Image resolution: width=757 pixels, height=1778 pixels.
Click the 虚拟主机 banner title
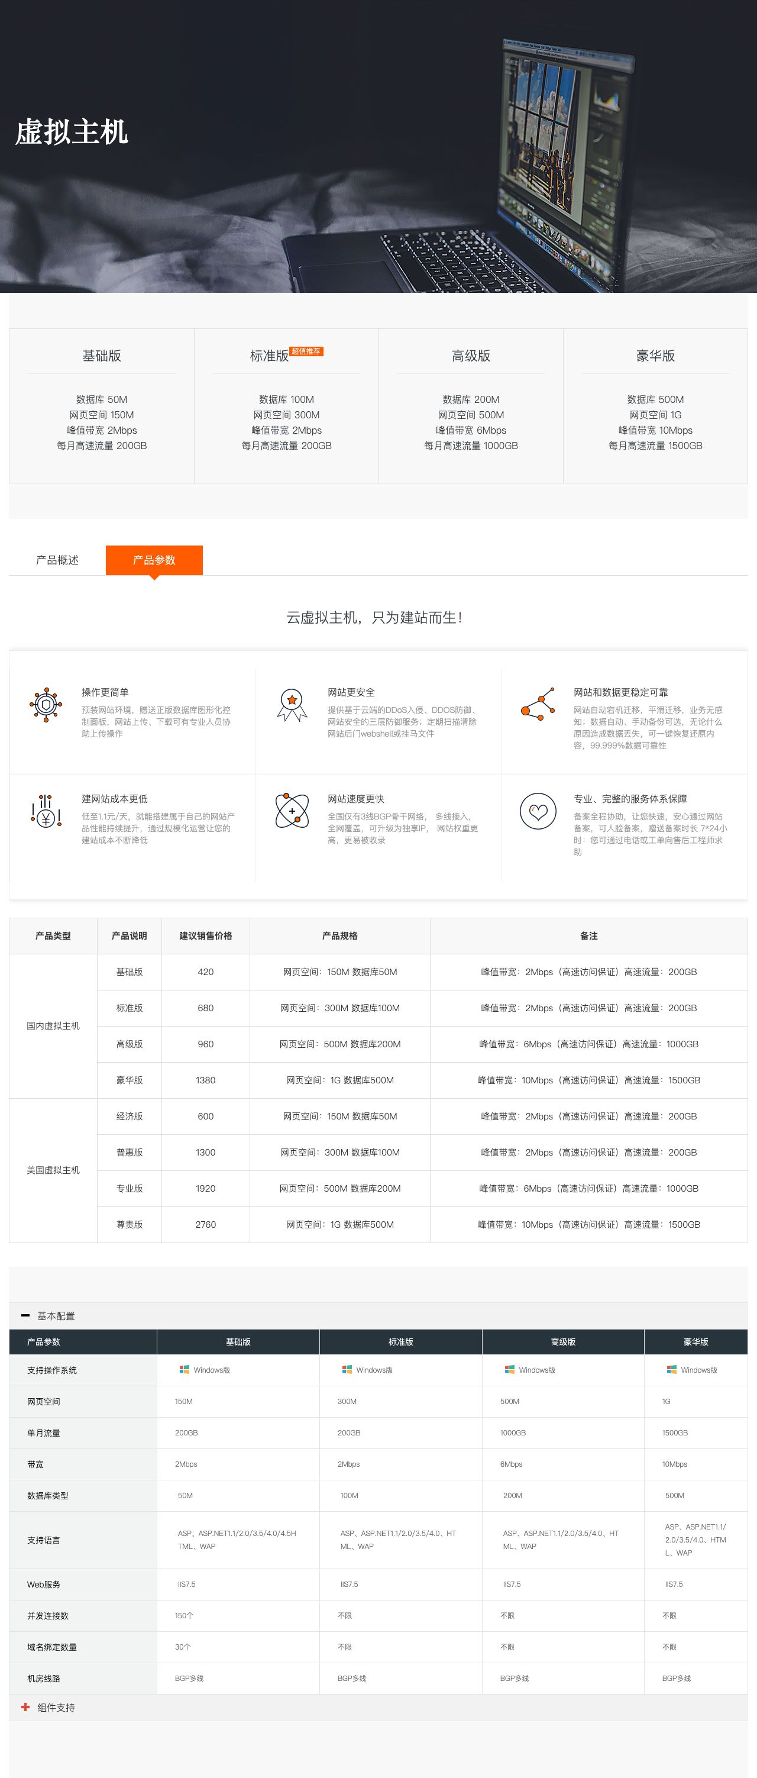[x=72, y=132]
